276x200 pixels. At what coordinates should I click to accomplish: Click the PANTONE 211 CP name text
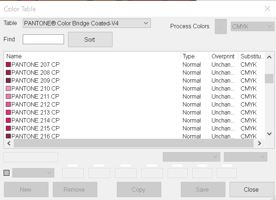pos(35,96)
